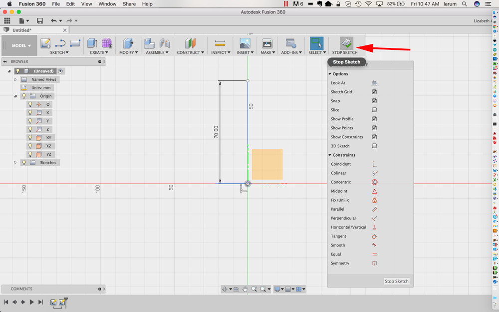Click the Pan hand navigation icon
Screen dimensions: 499x312
coord(245,289)
